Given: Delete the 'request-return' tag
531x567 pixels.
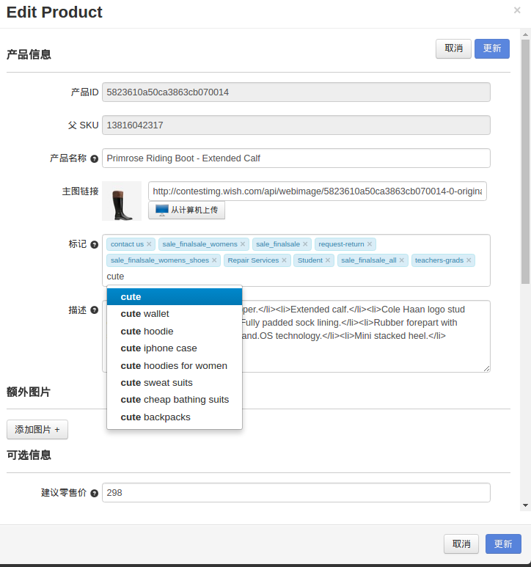Looking at the screenshot, I should [x=370, y=244].
